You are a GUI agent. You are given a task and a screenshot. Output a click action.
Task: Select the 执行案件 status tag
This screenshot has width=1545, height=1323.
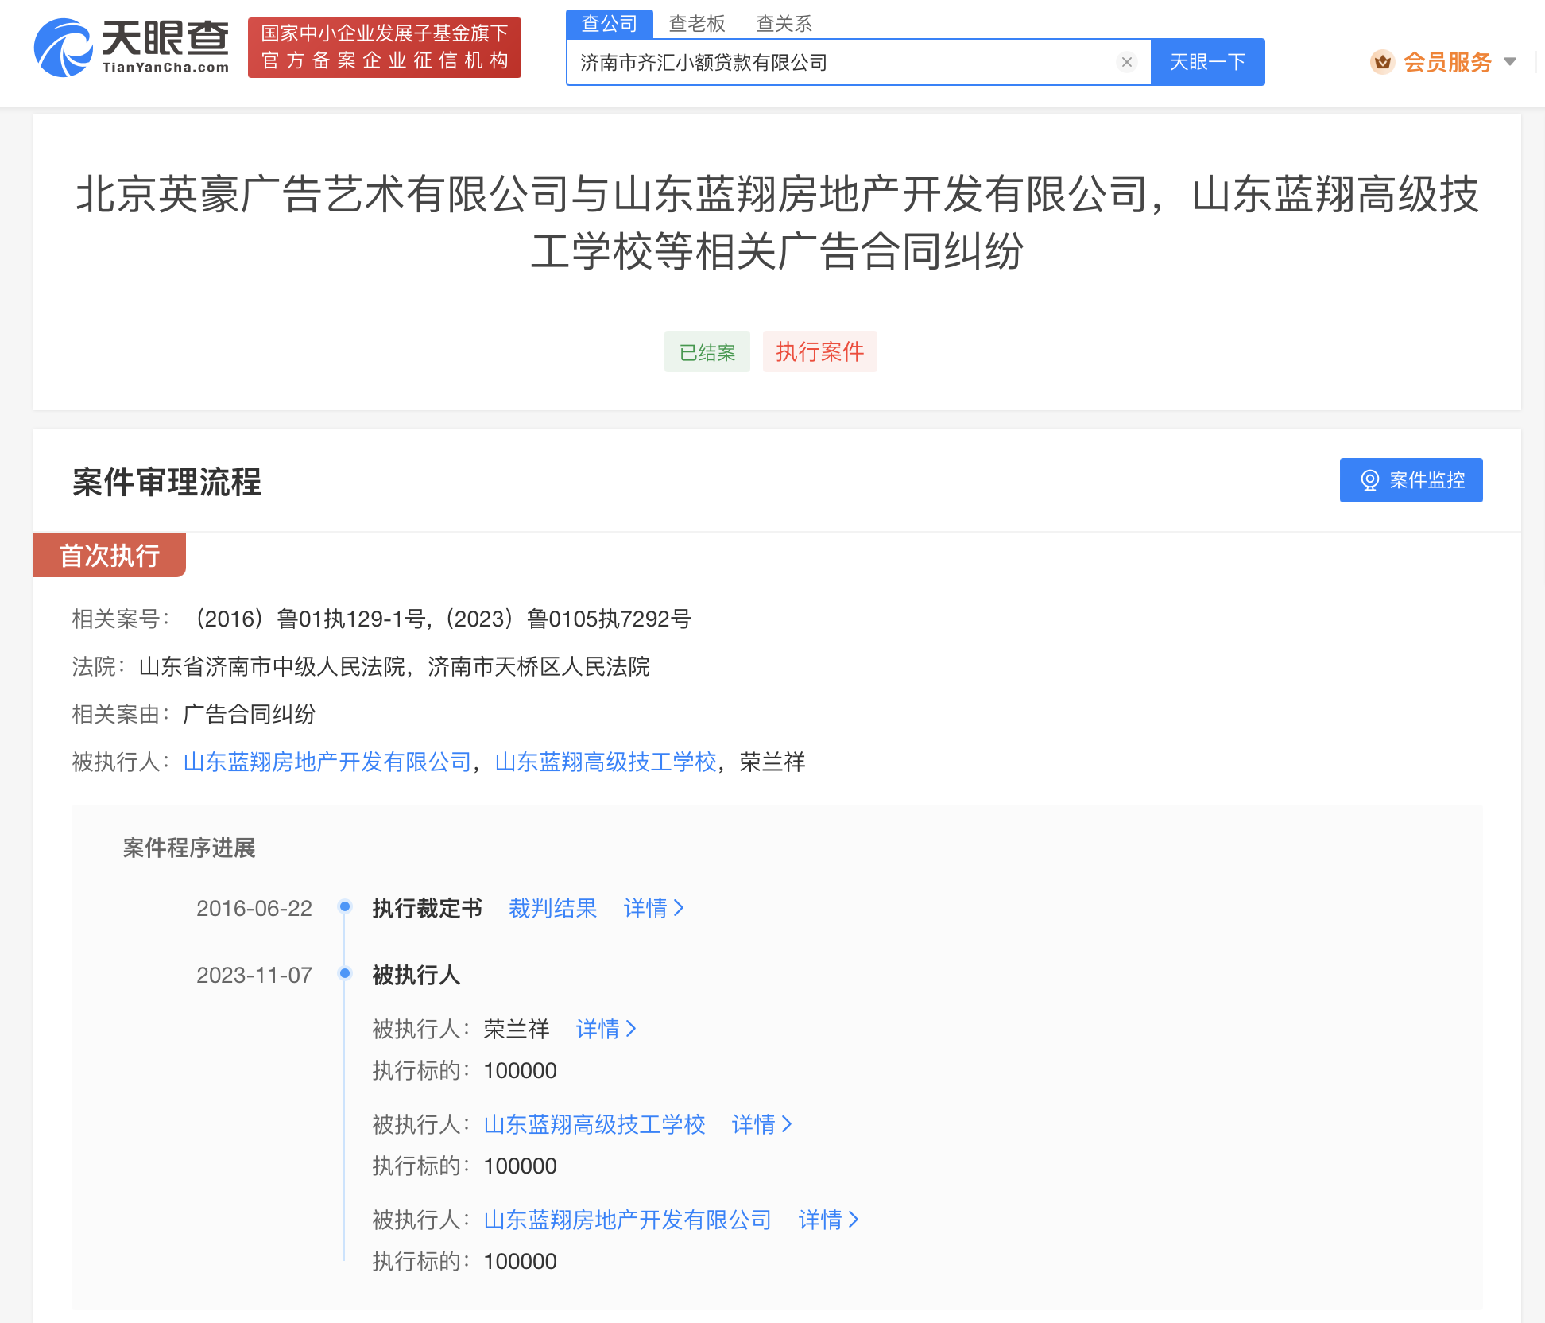click(819, 351)
